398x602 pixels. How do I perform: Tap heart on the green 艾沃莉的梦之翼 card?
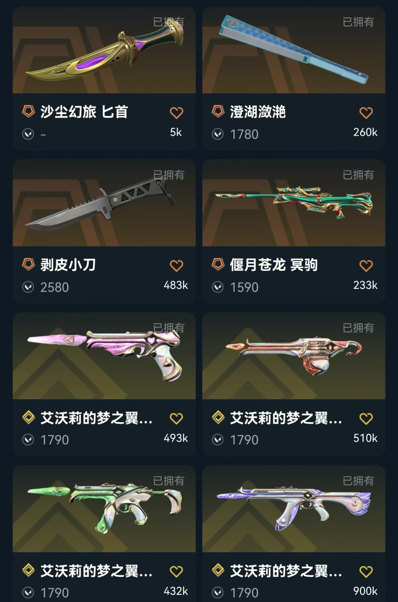(176, 572)
